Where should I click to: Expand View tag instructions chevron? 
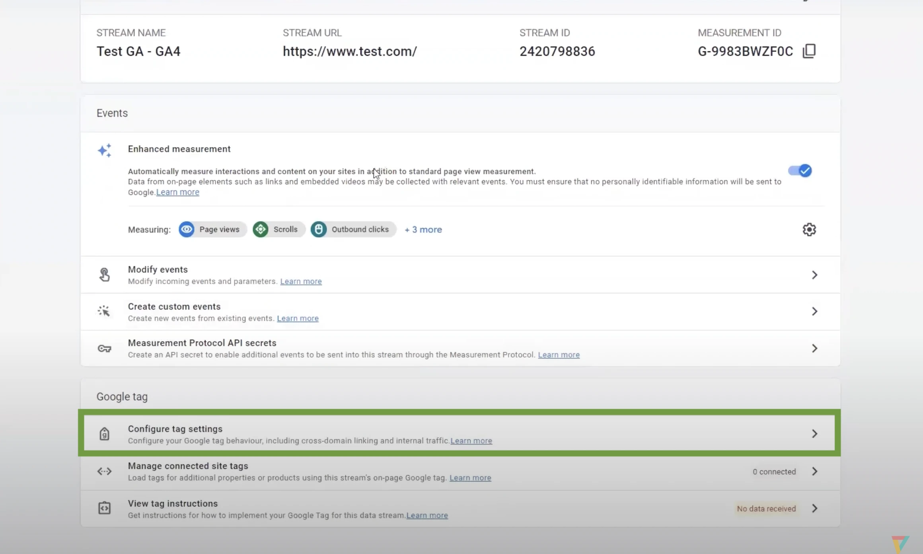[814, 508]
